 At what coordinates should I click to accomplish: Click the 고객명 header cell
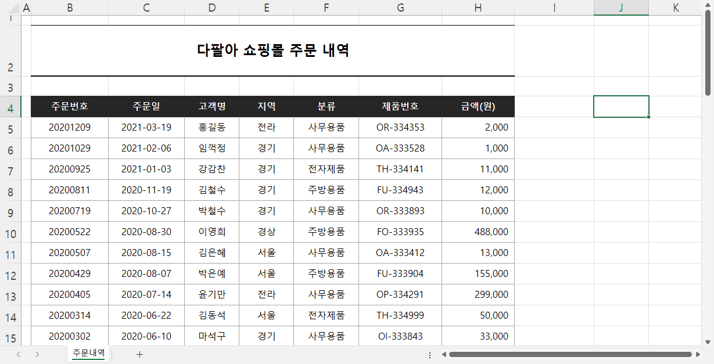pyautogui.click(x=212, y=107)
